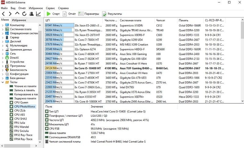Viewport: 244px width, 148px height.
Task: Select Хранение данных in the tree
Action: coord(21,50)
